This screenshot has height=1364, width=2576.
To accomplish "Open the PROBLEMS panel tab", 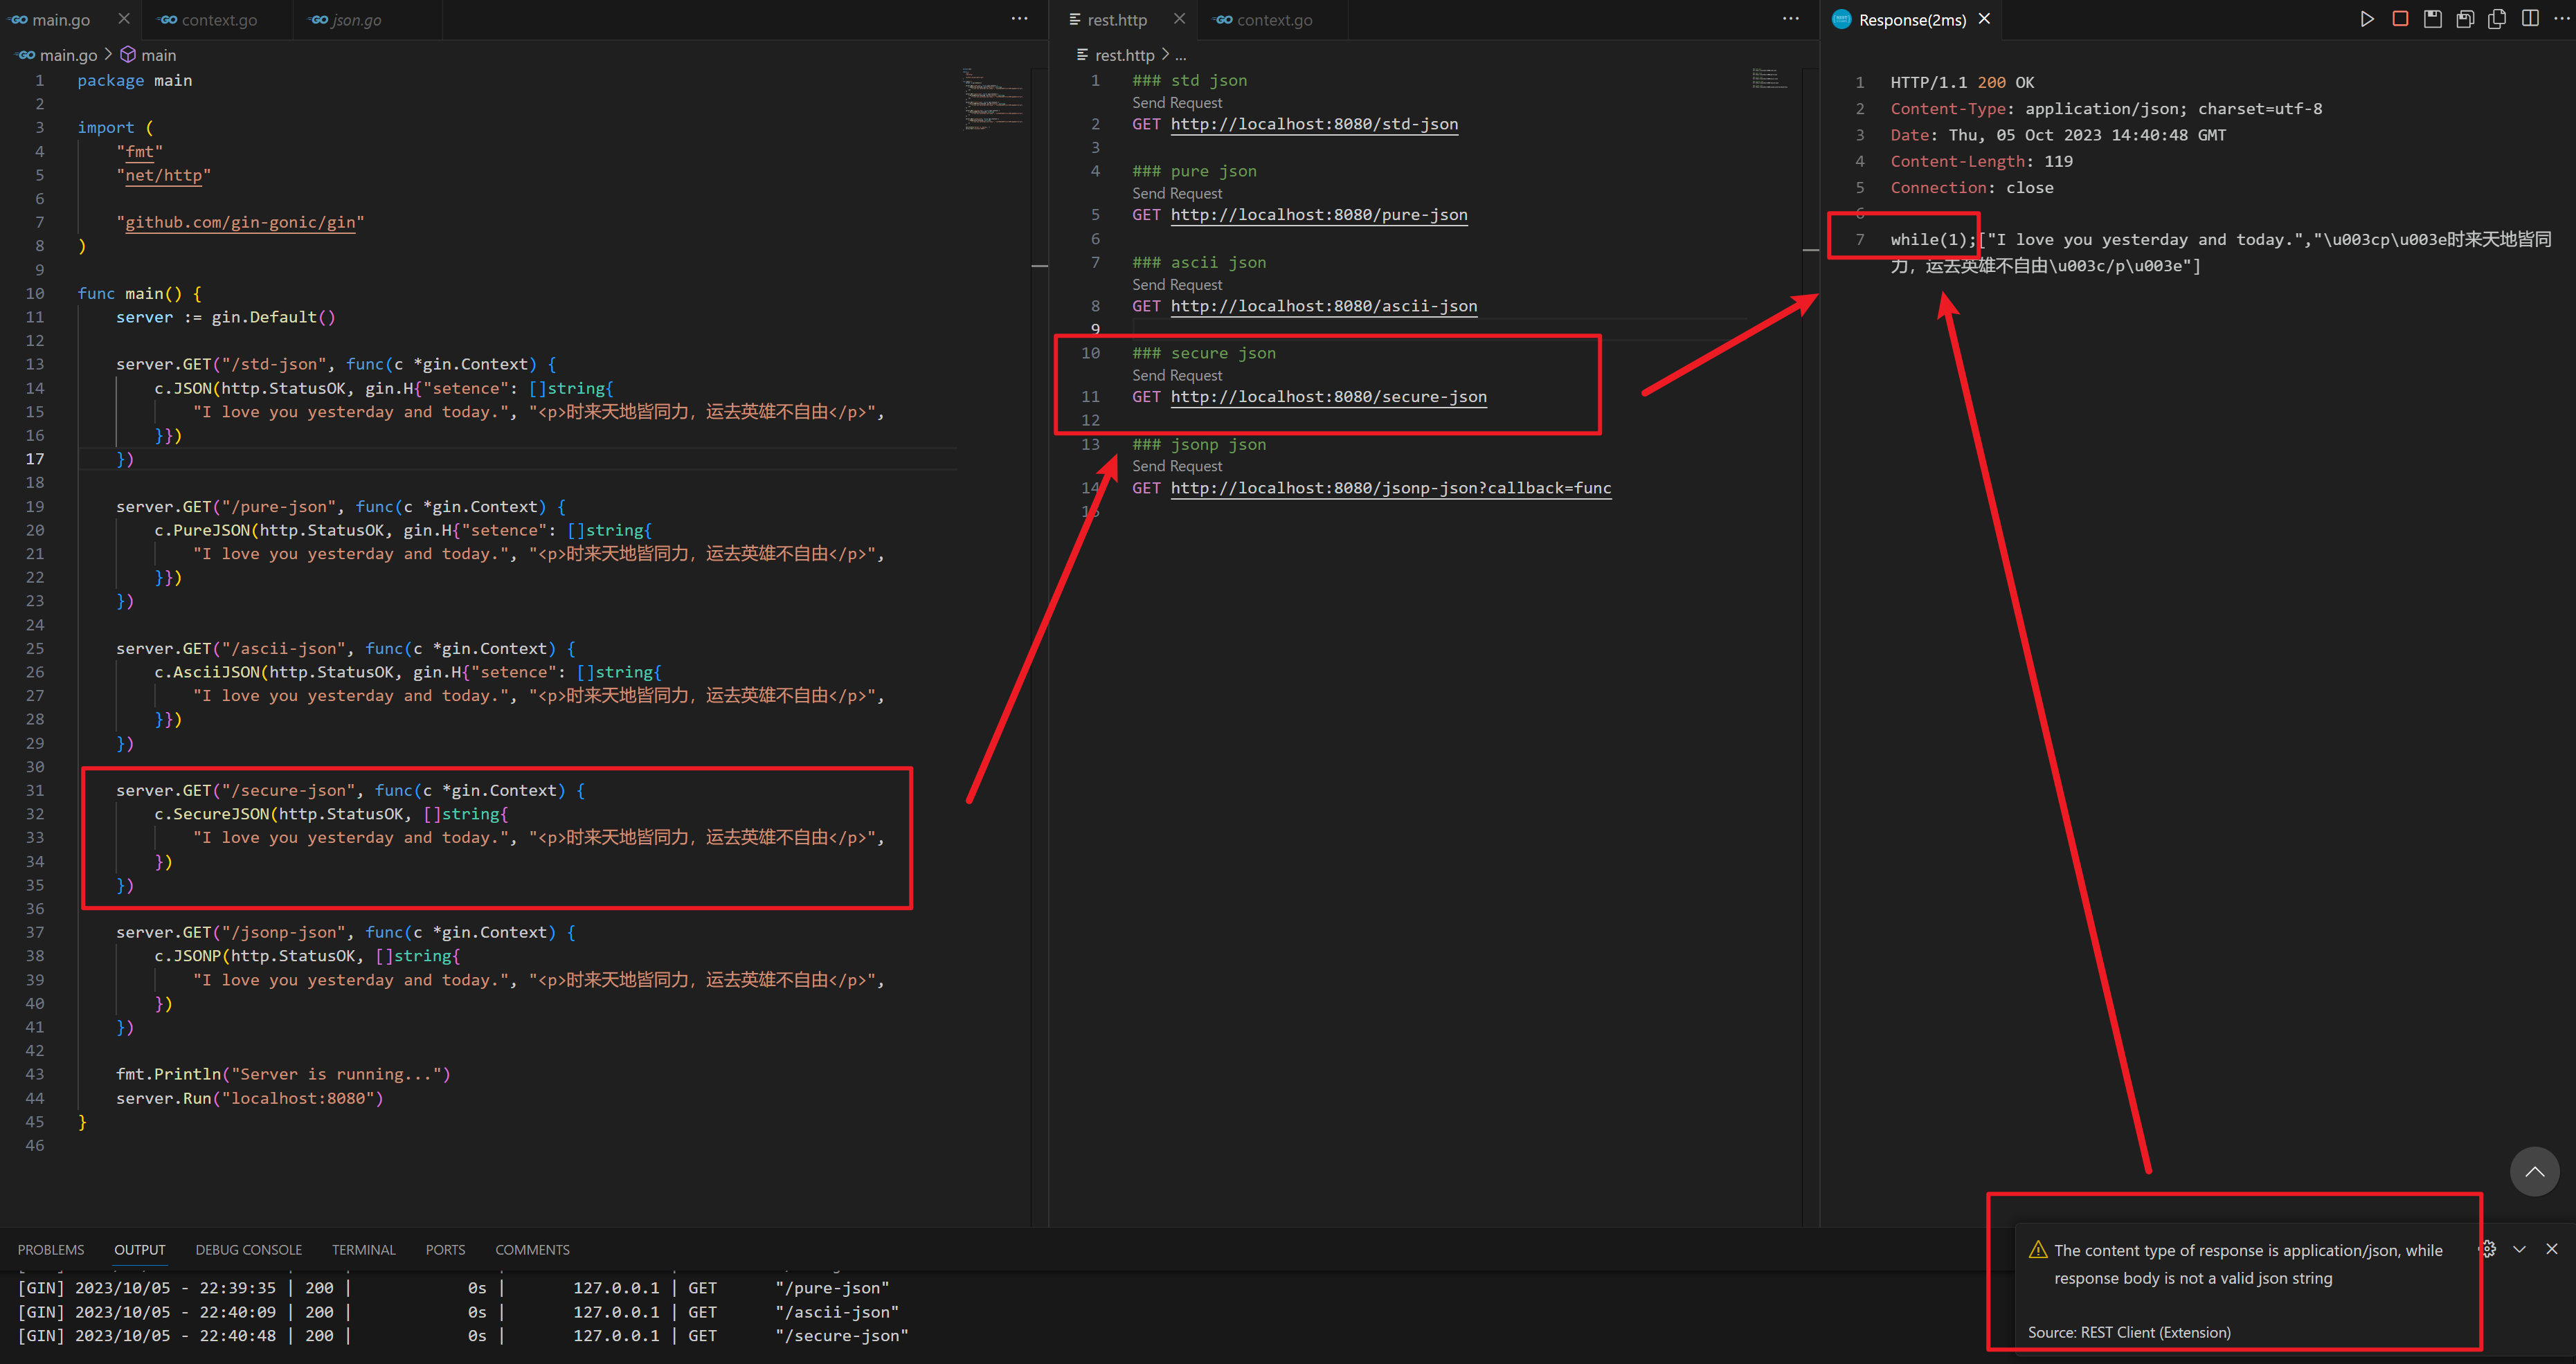I will [51, 1250].
